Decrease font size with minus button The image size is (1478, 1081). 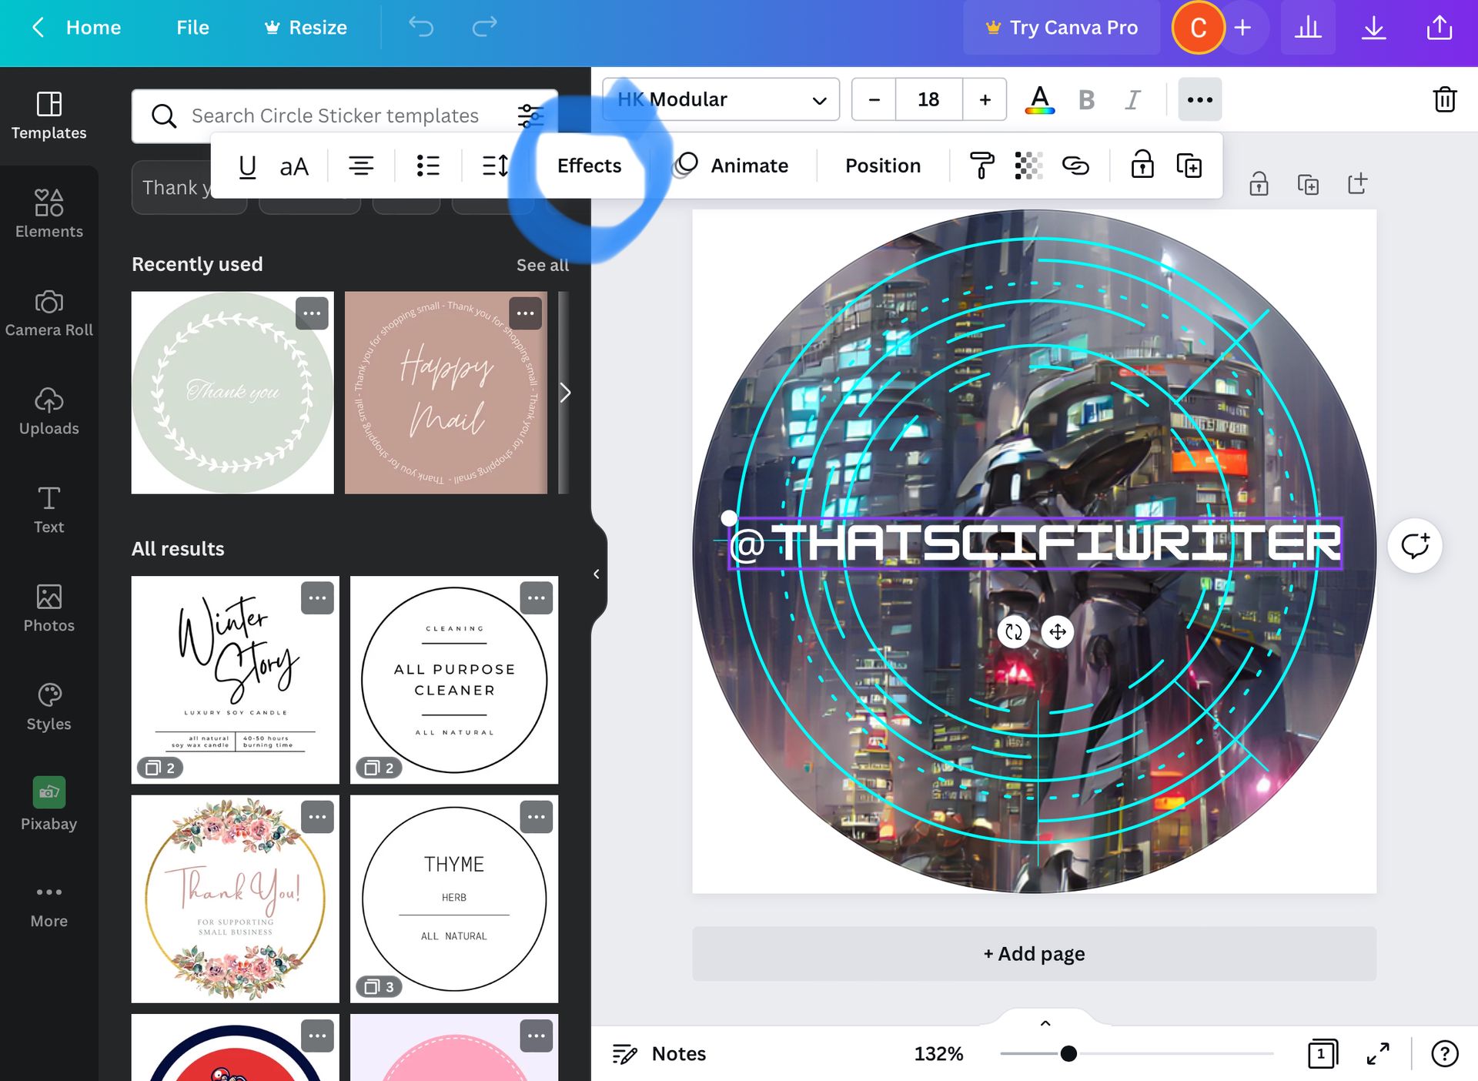click(x=874, y=99)
